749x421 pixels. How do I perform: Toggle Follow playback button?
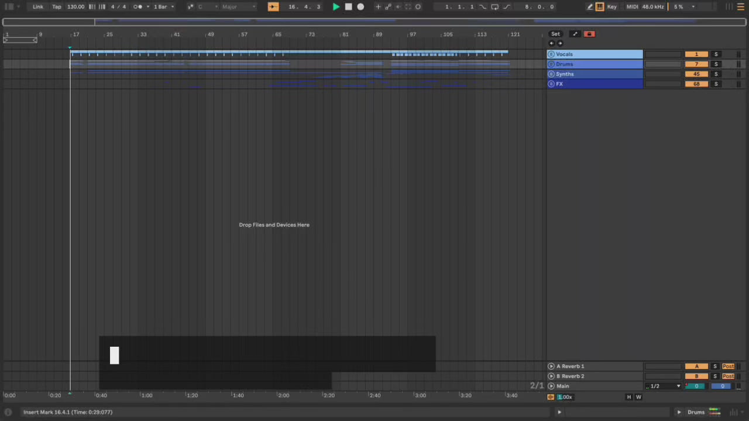coord(273,7)
